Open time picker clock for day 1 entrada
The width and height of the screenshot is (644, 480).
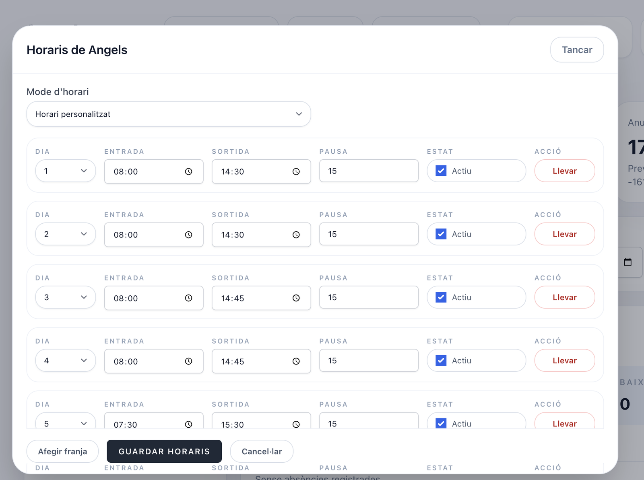point(188,172)
